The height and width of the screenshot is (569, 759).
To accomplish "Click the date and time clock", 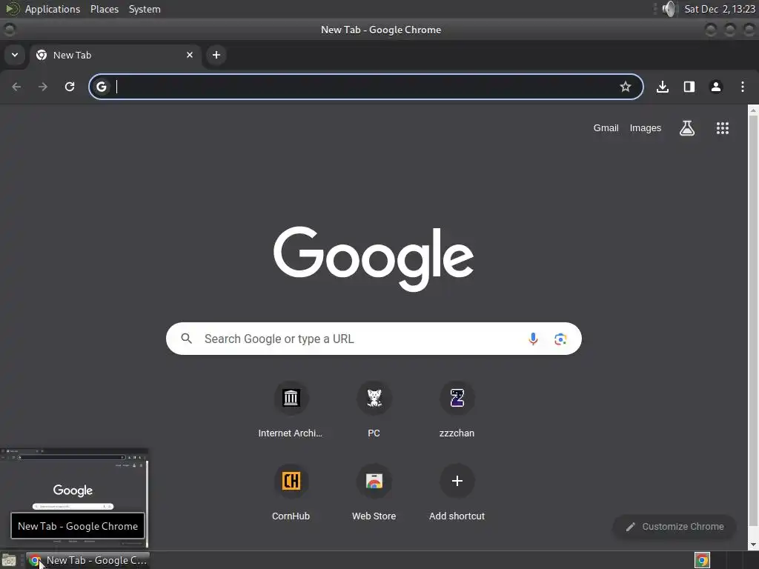I will pos(719,9).
